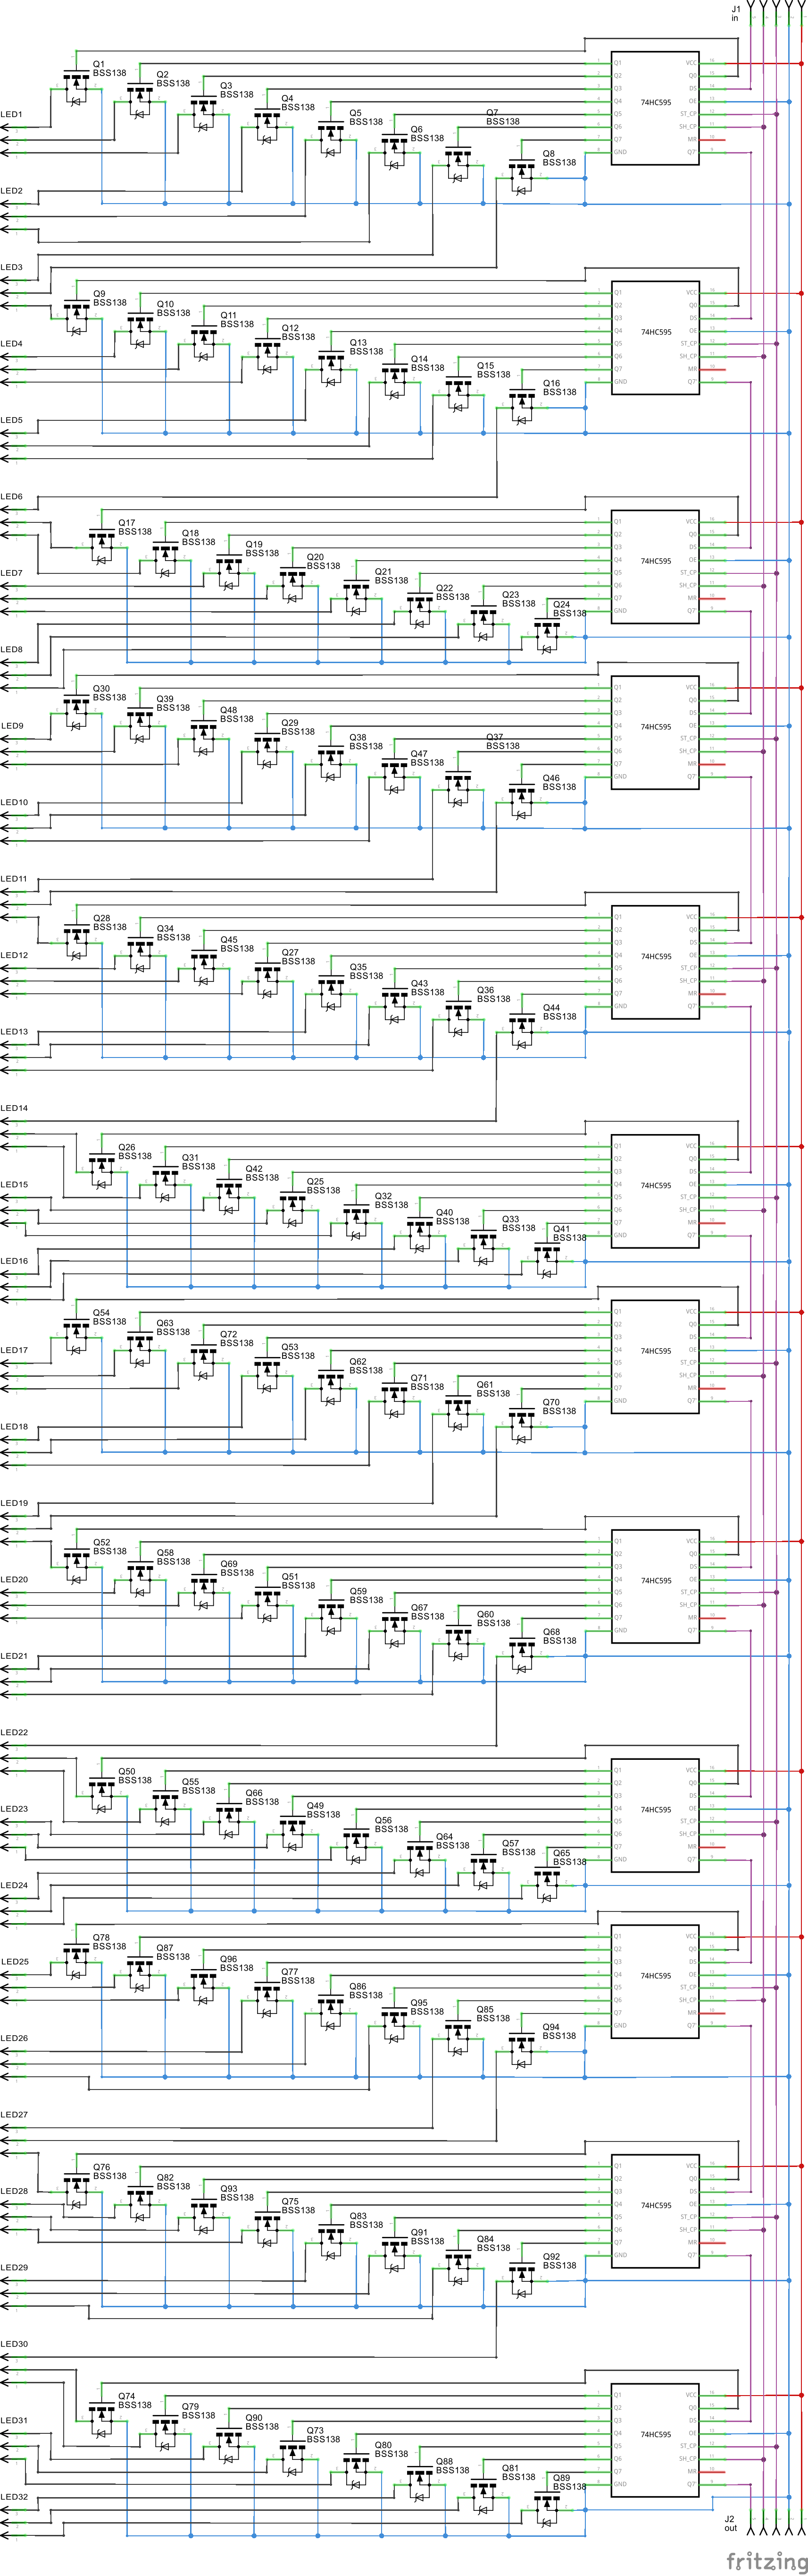Click the Q7 BSS138 text label

(502, 117)
